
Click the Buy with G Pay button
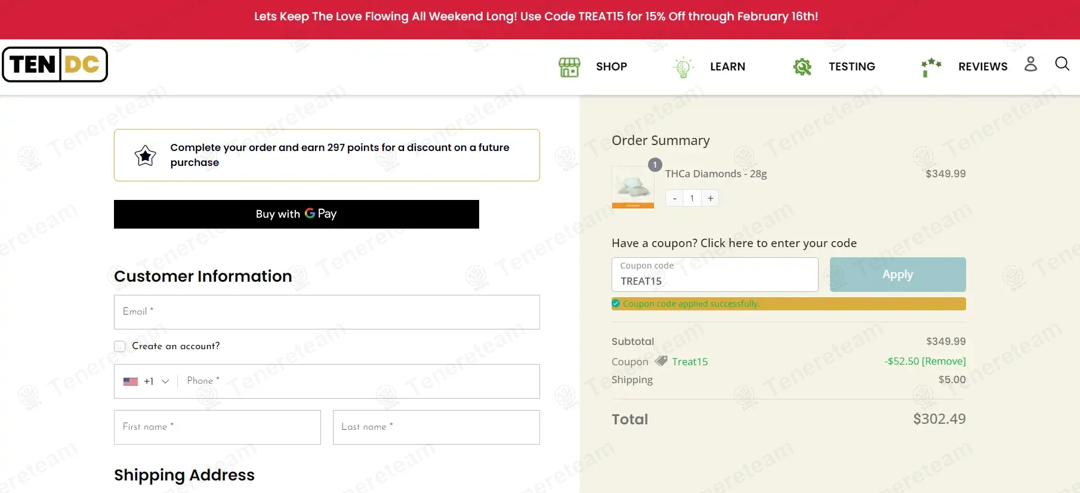pos(297,214)
